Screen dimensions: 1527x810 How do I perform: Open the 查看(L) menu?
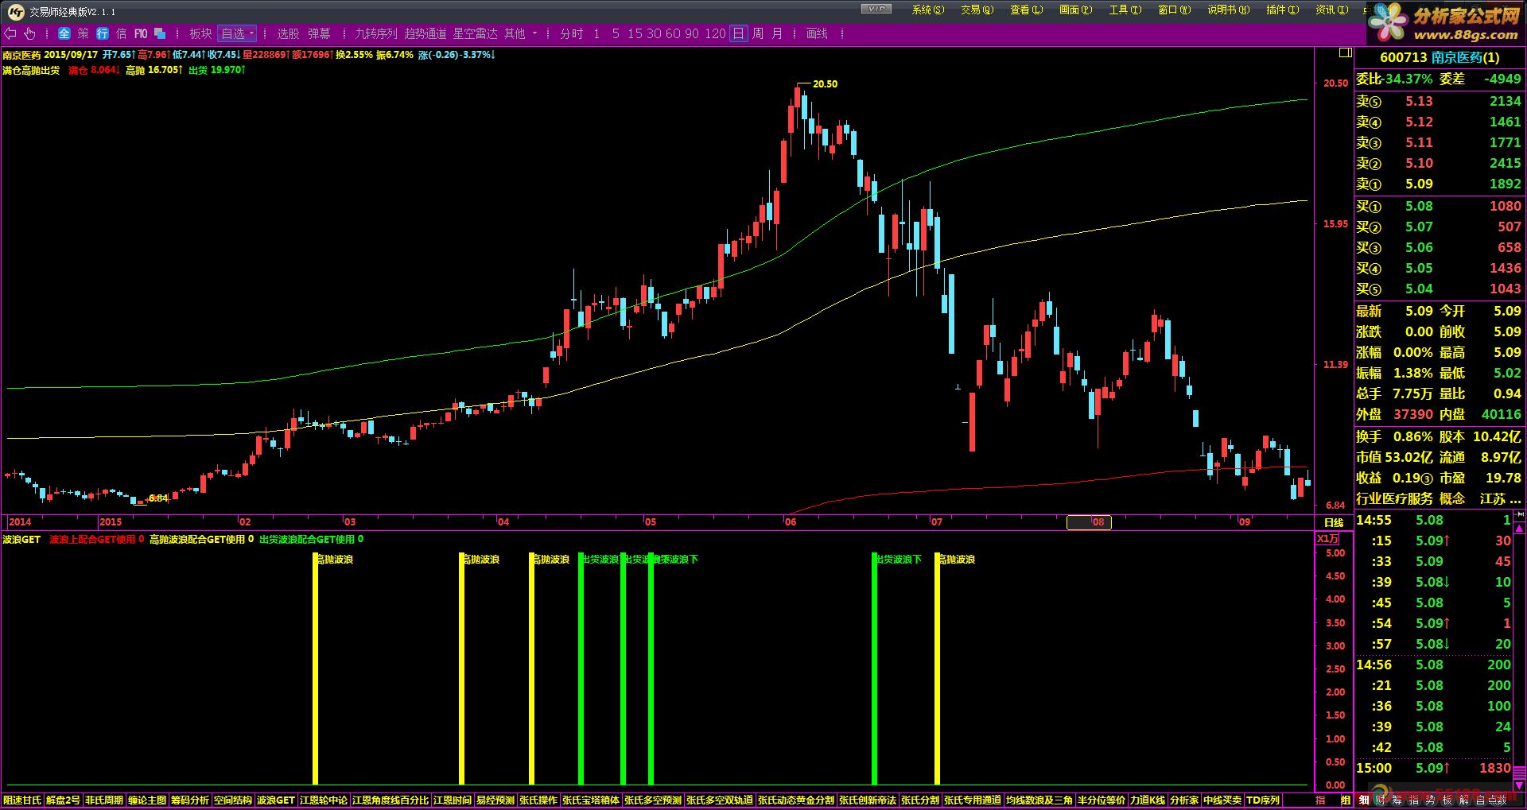click(x=1027, y=10)
